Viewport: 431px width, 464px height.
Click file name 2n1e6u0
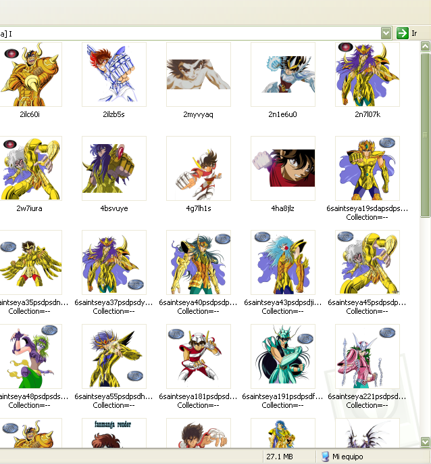click(x=282, y=114)
